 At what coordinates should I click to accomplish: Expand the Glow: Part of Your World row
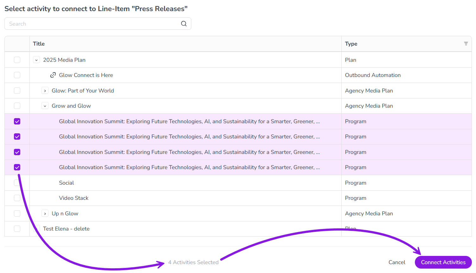(x=45, y=91)
